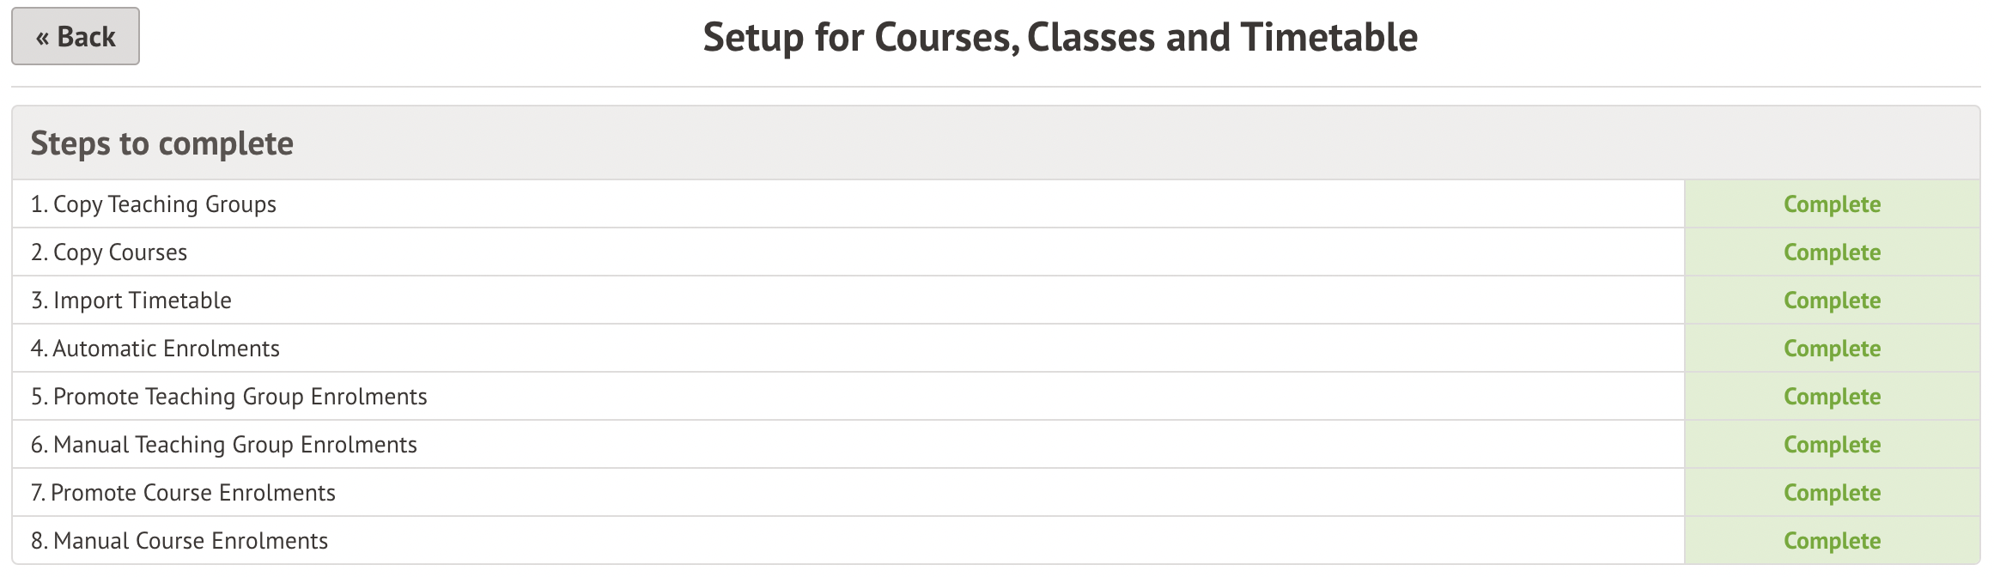Viewport: 1994px width, 577px height.
Task: Click Complete status for Promote Teaching Group Enrolments
Action: coord(1832,397)
